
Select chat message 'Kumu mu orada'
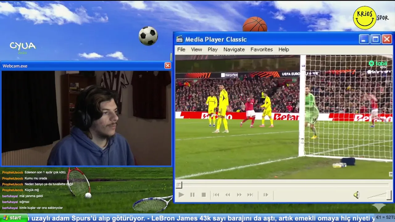pyautogui.click(x=36, y=178)
